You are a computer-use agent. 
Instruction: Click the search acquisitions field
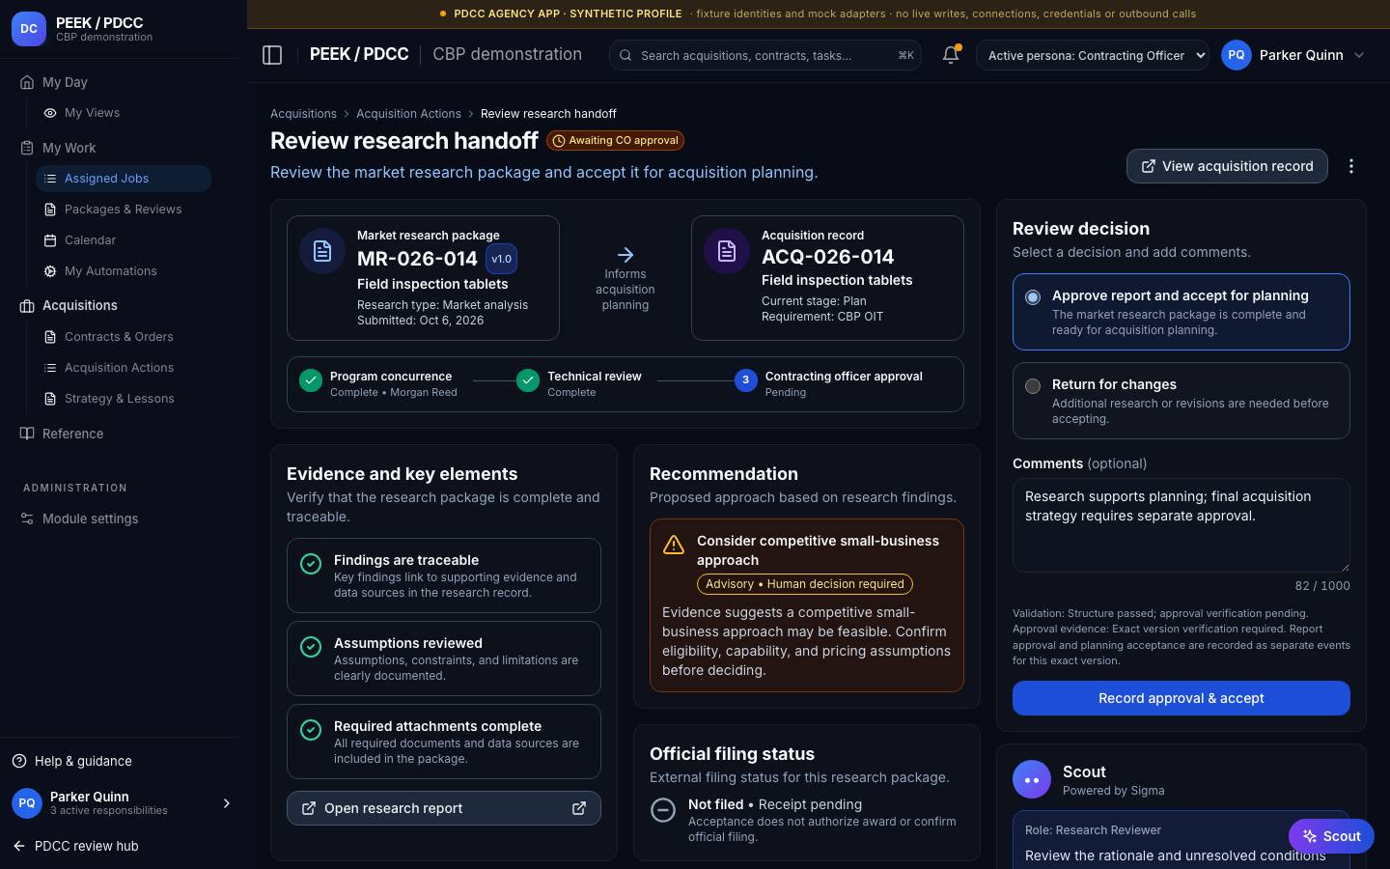(x=764, y=55)
